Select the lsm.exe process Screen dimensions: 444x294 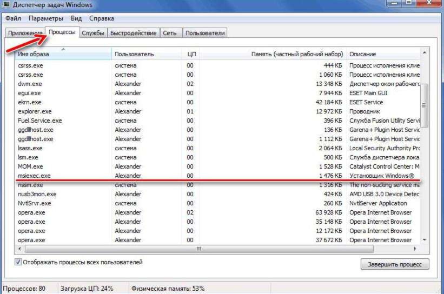point(218,157)
